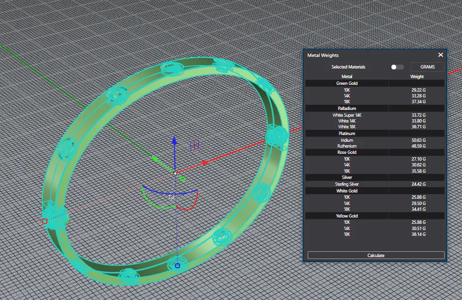Toggle the Selected Materials switch
This screenshot has width=462, height=300.
tap(397, 67)
